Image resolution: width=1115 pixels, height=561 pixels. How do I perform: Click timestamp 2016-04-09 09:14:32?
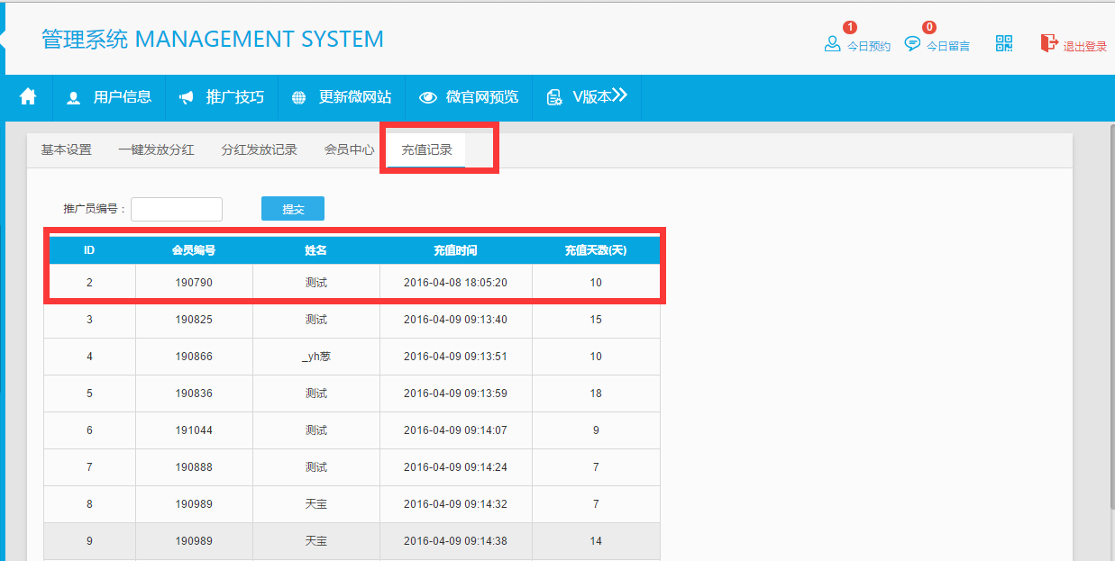[455, 504]
